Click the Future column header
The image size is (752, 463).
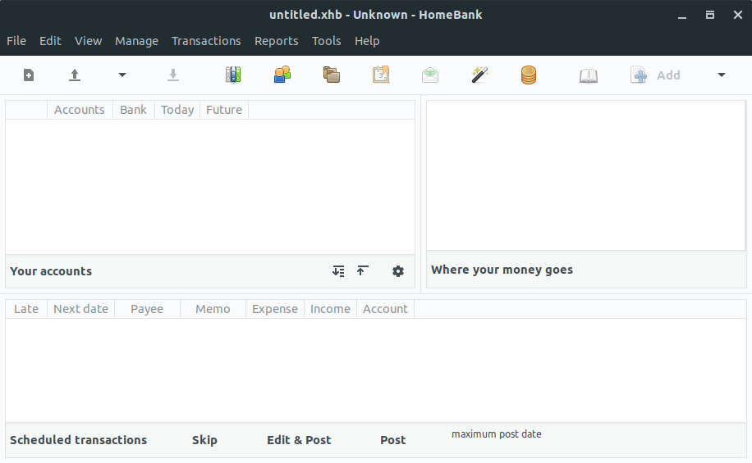(x=224, y=110)
